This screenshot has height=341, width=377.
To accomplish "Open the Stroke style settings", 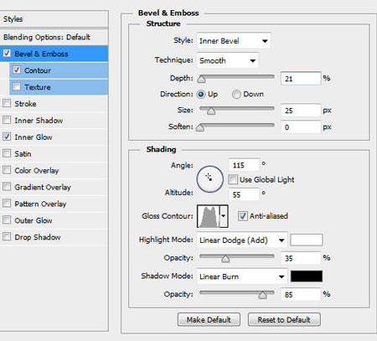I will point(54,104).
